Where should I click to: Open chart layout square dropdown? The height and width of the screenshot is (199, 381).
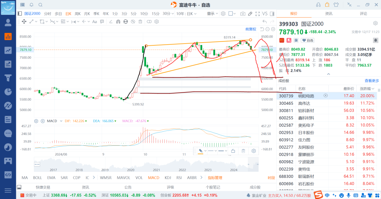(232, 14)
